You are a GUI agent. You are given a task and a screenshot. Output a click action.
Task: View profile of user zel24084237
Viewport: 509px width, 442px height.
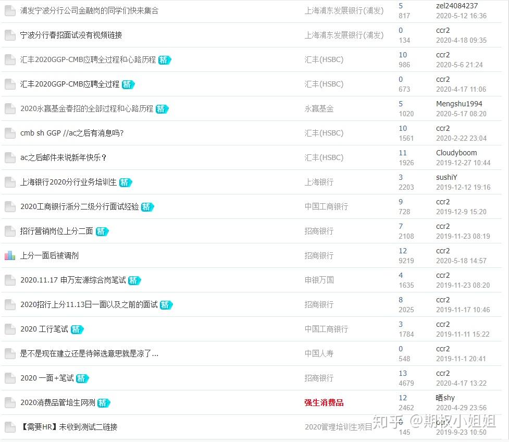(x=457, y=6)
